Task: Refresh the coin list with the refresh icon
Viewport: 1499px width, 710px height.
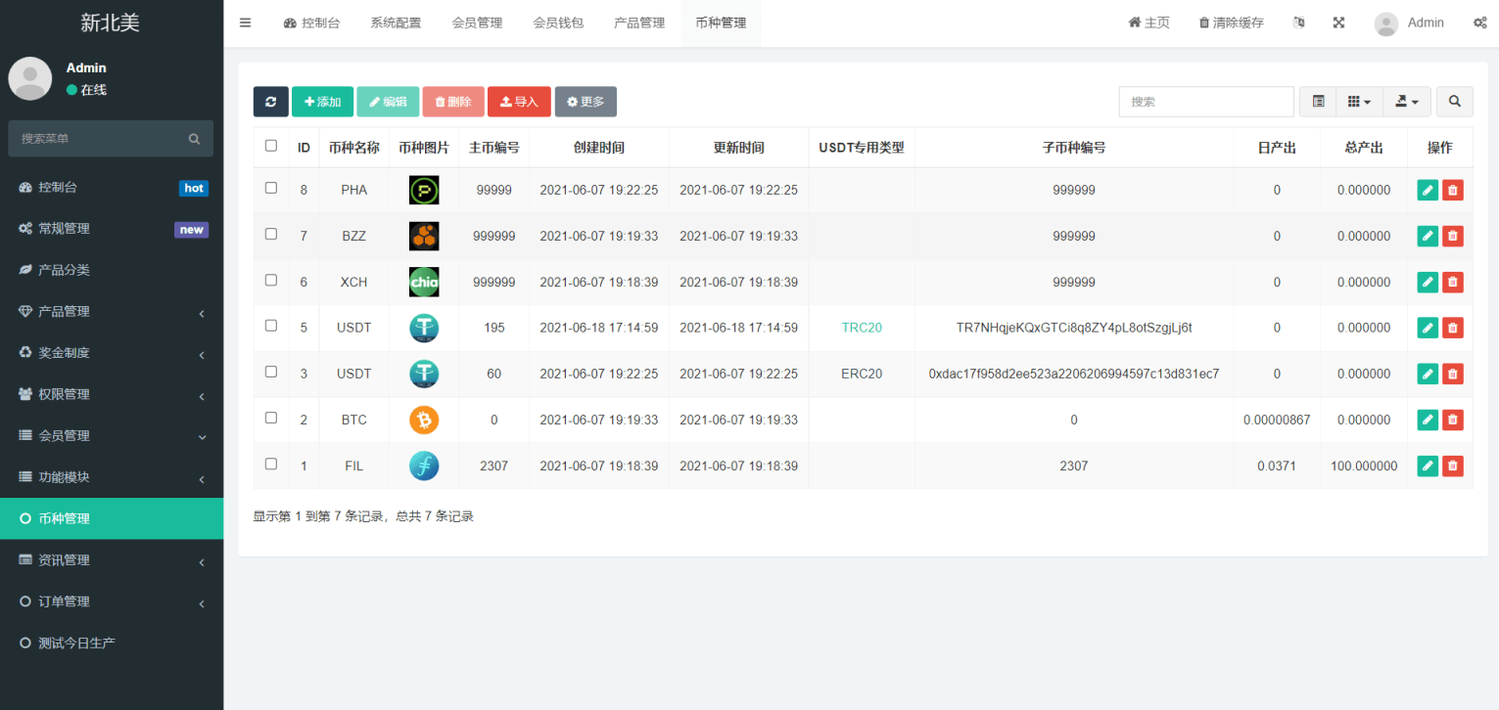Action: pos(270,101)
